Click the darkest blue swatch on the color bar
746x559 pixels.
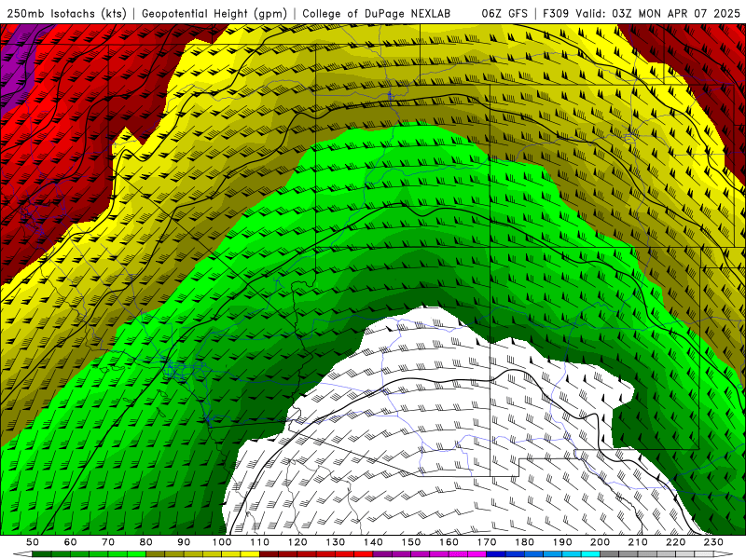(x=496, y=554)
